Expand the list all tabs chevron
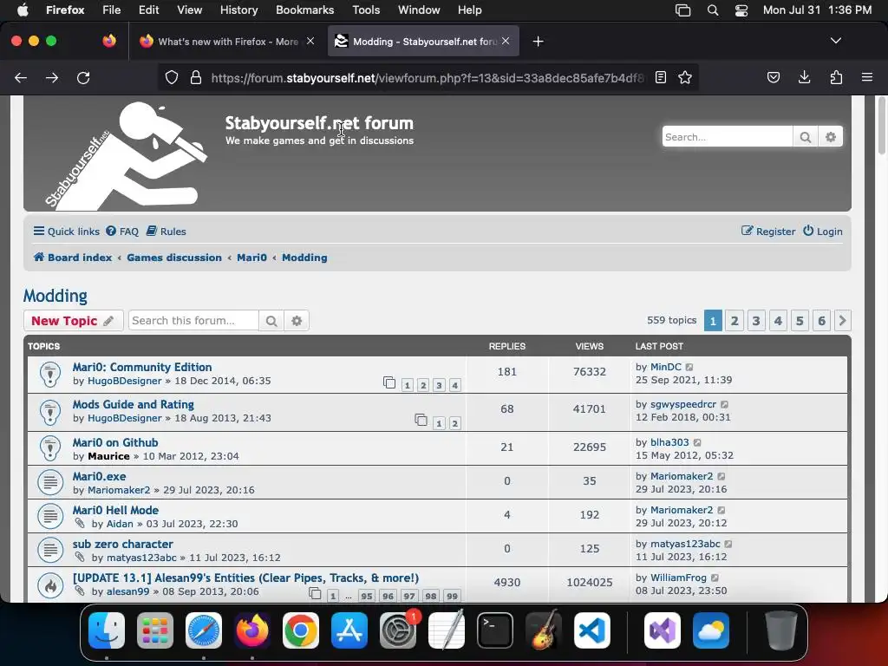The height and width of the screenshot is (666, 888). tap(835, 41)
